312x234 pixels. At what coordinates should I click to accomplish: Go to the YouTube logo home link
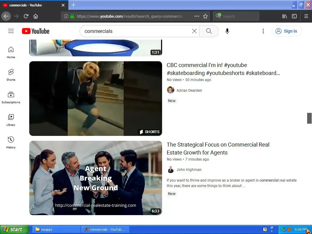(x=36, y=31)
